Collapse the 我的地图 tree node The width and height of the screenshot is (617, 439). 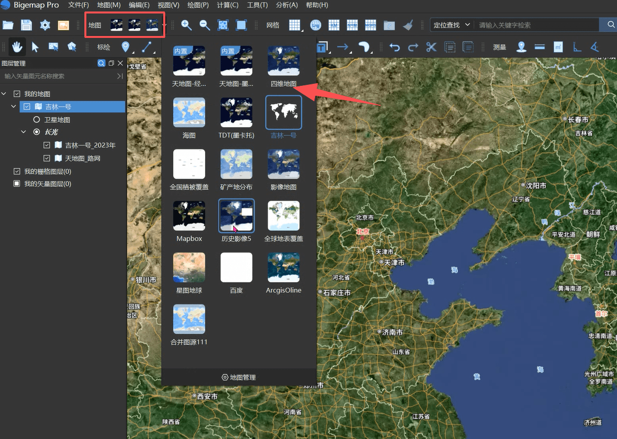click(4, 94)
